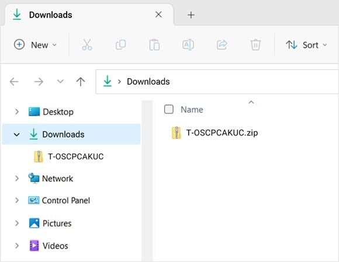Click the Name column header
Image resolution: width=339 pixels, height=262 pixels.
click(x=192, y=110)
